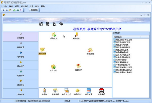The height and width of the screenshot is (103, 152).
Task: Switch to 仓库管理 warehouse management section
Action: coord(21,55)
